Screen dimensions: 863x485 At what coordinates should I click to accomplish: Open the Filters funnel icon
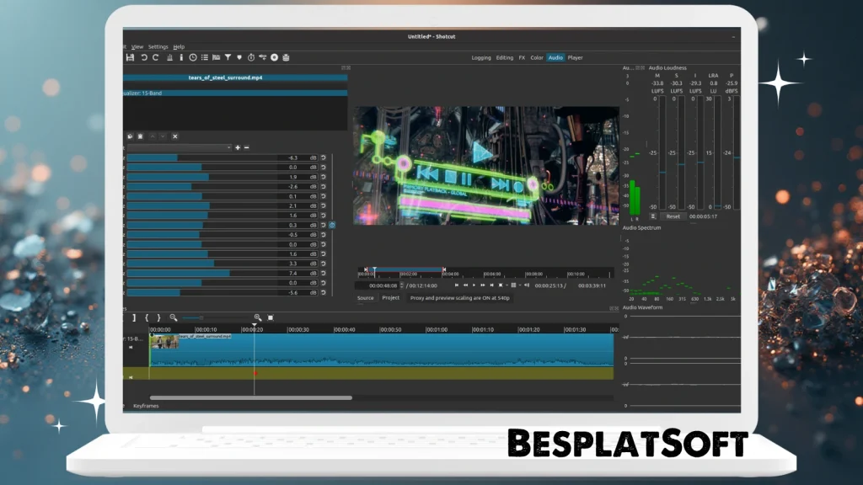pyautogui.click(x=228, y=57)
